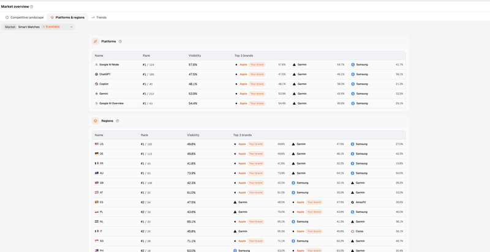The height and width of the screenshot is (252, 490).
Task: Open the Market Smart Watches dropdown
Action: (38, 27)
